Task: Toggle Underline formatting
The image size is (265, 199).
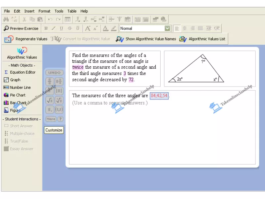Action: 62,29
